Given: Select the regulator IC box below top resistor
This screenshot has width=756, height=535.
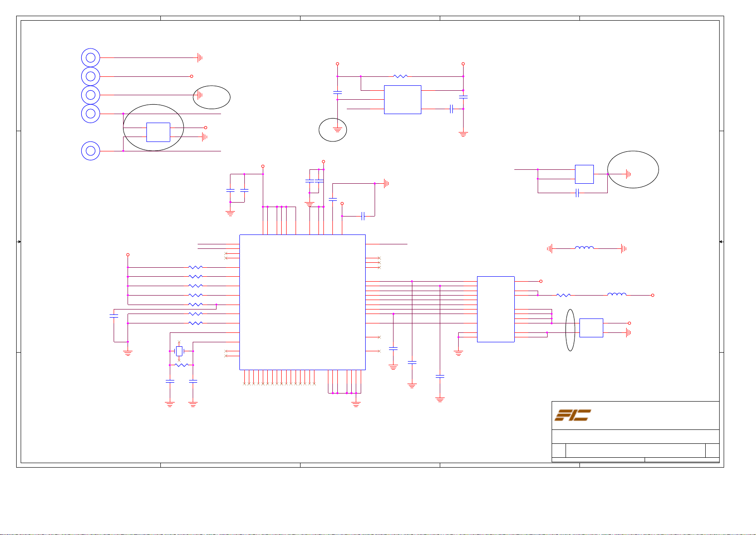Looking at the screenshot, I should pyautogui.click(x=402, y=99).
